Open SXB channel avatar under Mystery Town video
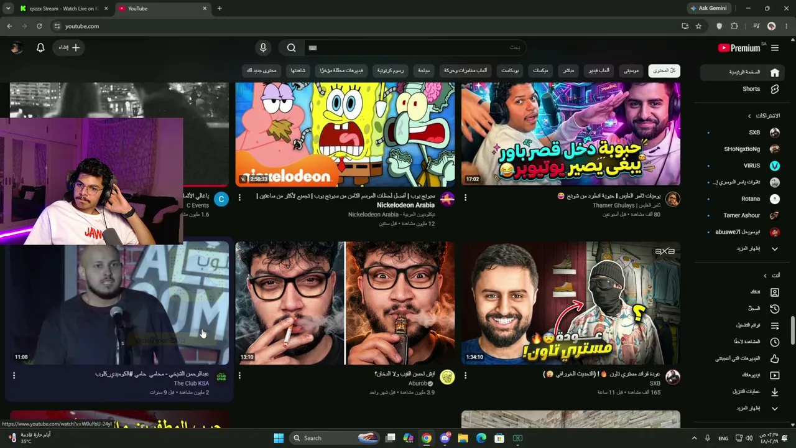The width and height of the screenshot is (796, 448). (x=673, y=377)
